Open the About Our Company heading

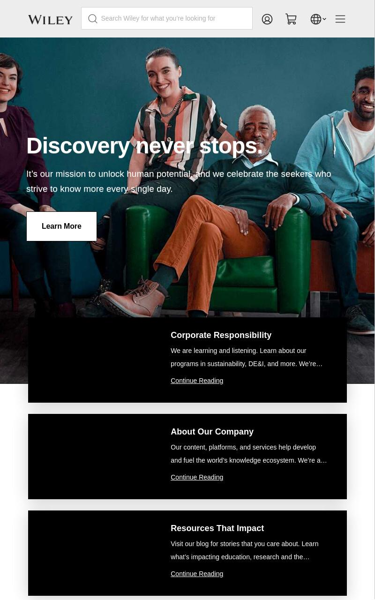point(212,432)
